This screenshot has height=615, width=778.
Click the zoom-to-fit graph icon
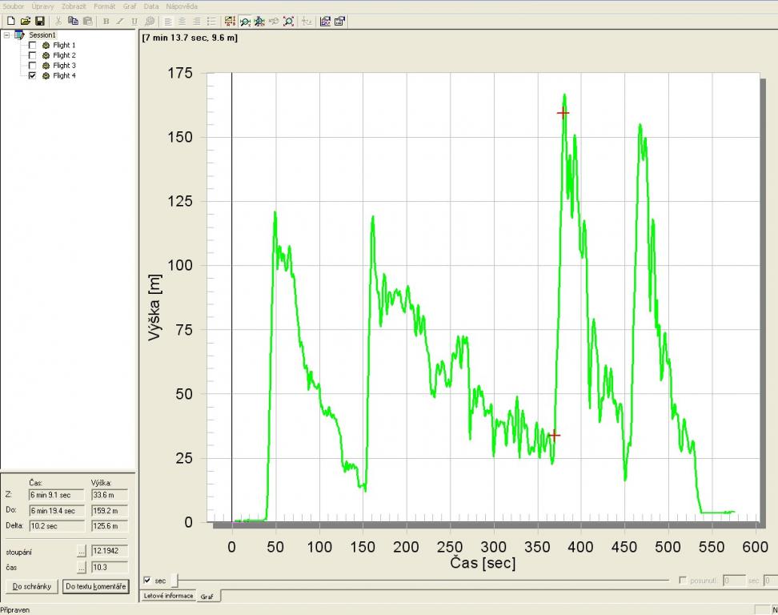289,21
